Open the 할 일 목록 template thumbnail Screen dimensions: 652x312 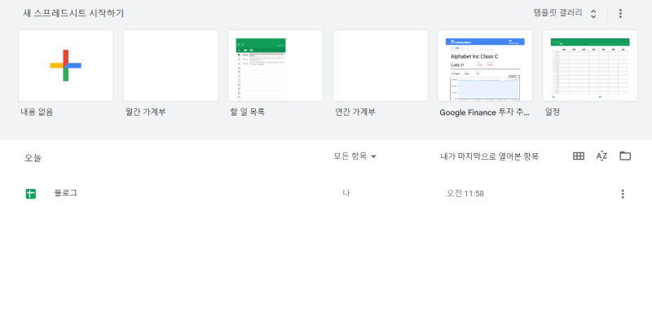click(275, 65)
